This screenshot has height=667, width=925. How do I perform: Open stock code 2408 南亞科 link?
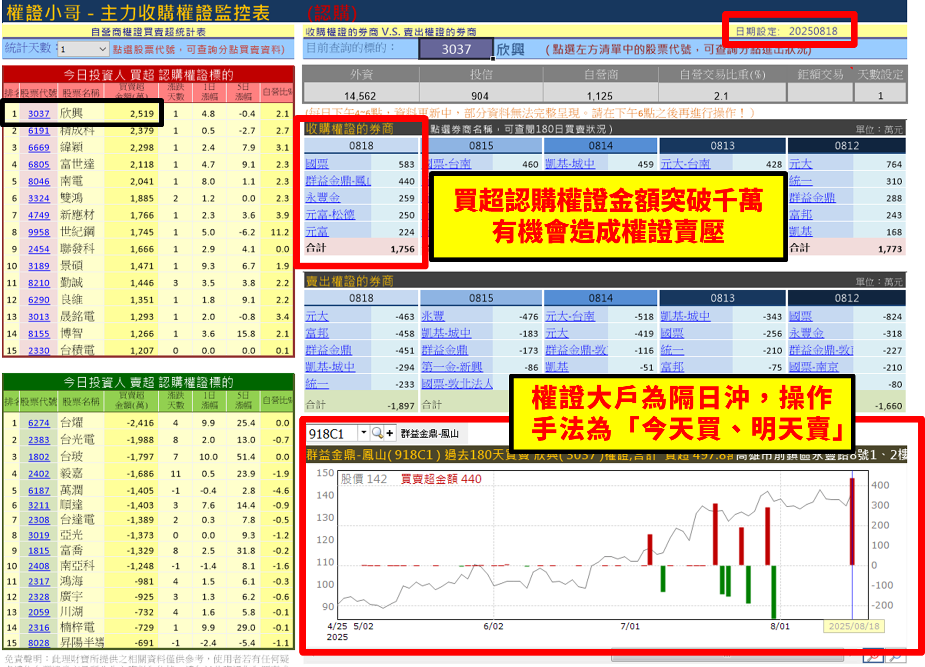click(39, 566)
